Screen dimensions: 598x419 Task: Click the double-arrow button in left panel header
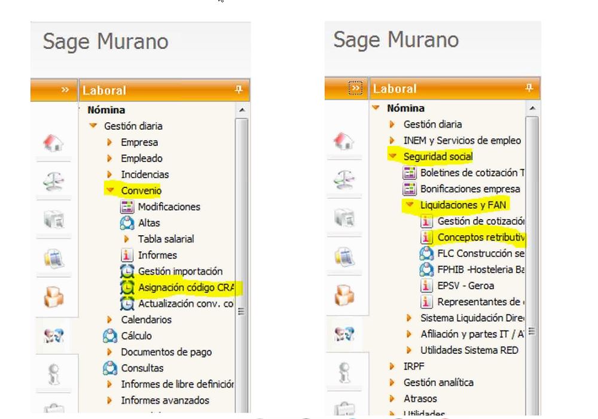click(65, 90)
